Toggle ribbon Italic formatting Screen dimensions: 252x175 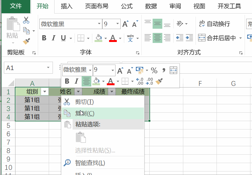pos(54,38)
